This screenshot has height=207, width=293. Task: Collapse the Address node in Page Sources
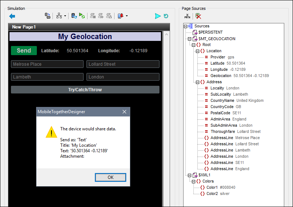tap(197, 82)
